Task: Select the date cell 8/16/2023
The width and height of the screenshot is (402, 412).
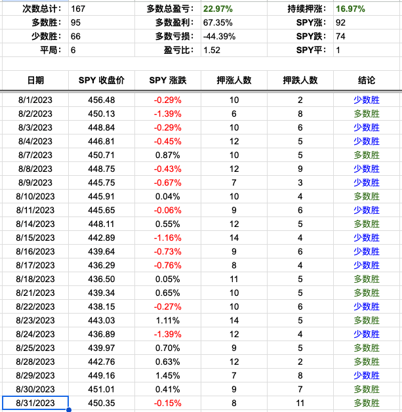Action: pos(35,251)
